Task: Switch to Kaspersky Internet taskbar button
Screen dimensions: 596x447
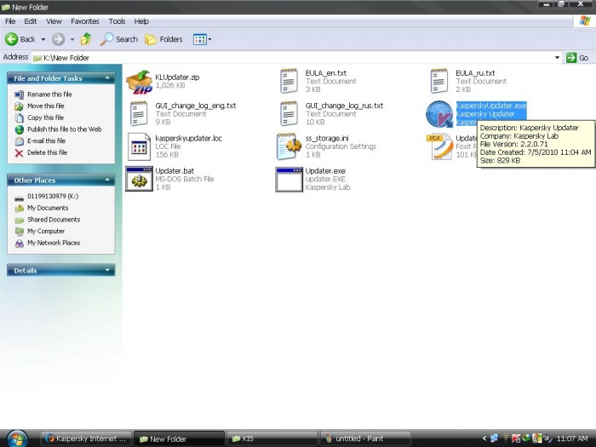Action: [86, 438]
